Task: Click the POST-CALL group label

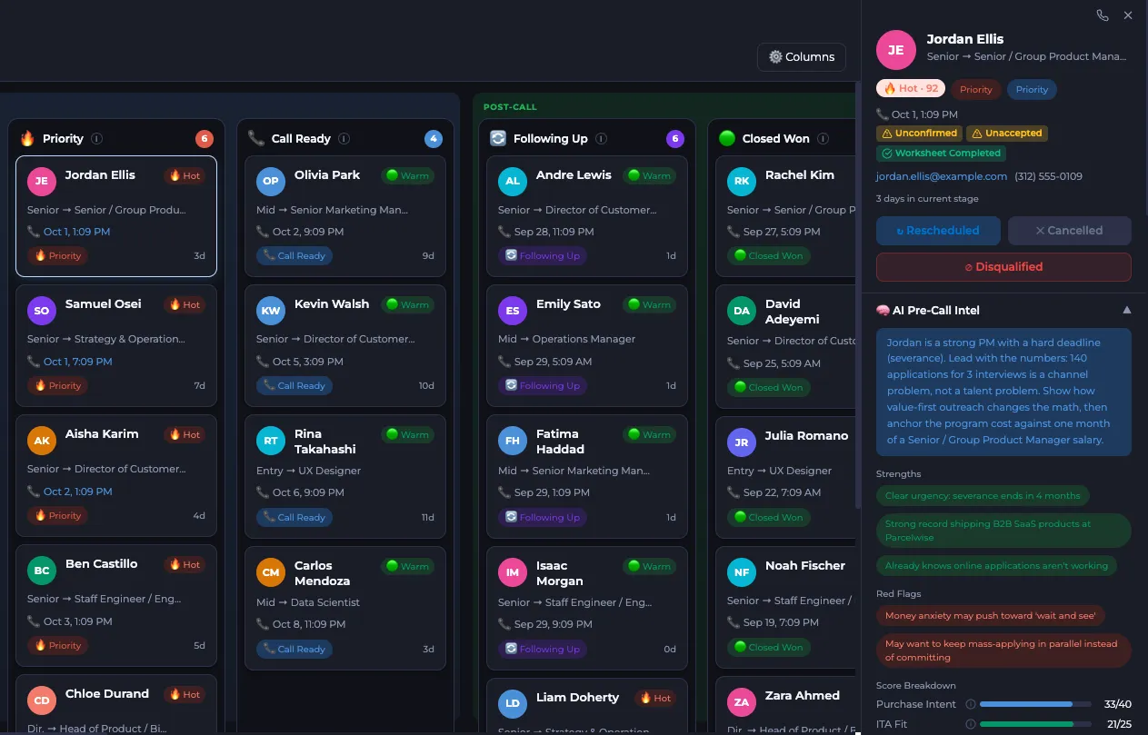Action: [x=510, y=107]
